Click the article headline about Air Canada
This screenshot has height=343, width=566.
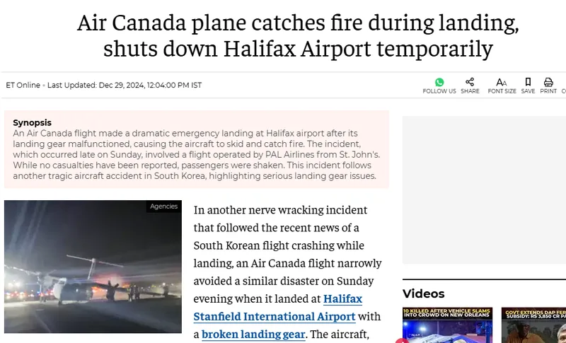coord(298,35)
